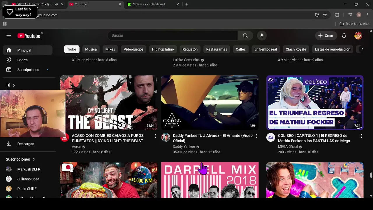Viewport: 373px width, 210px height.
Task: Select the Restaurantes filter chip
Action: tap(217, 49)
